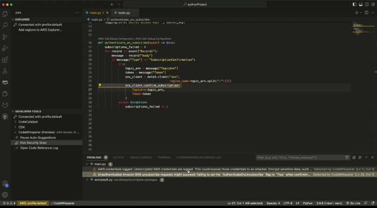
Task: Open the Testing flask view
Action: pyautogui.click(x=5, y=71)
